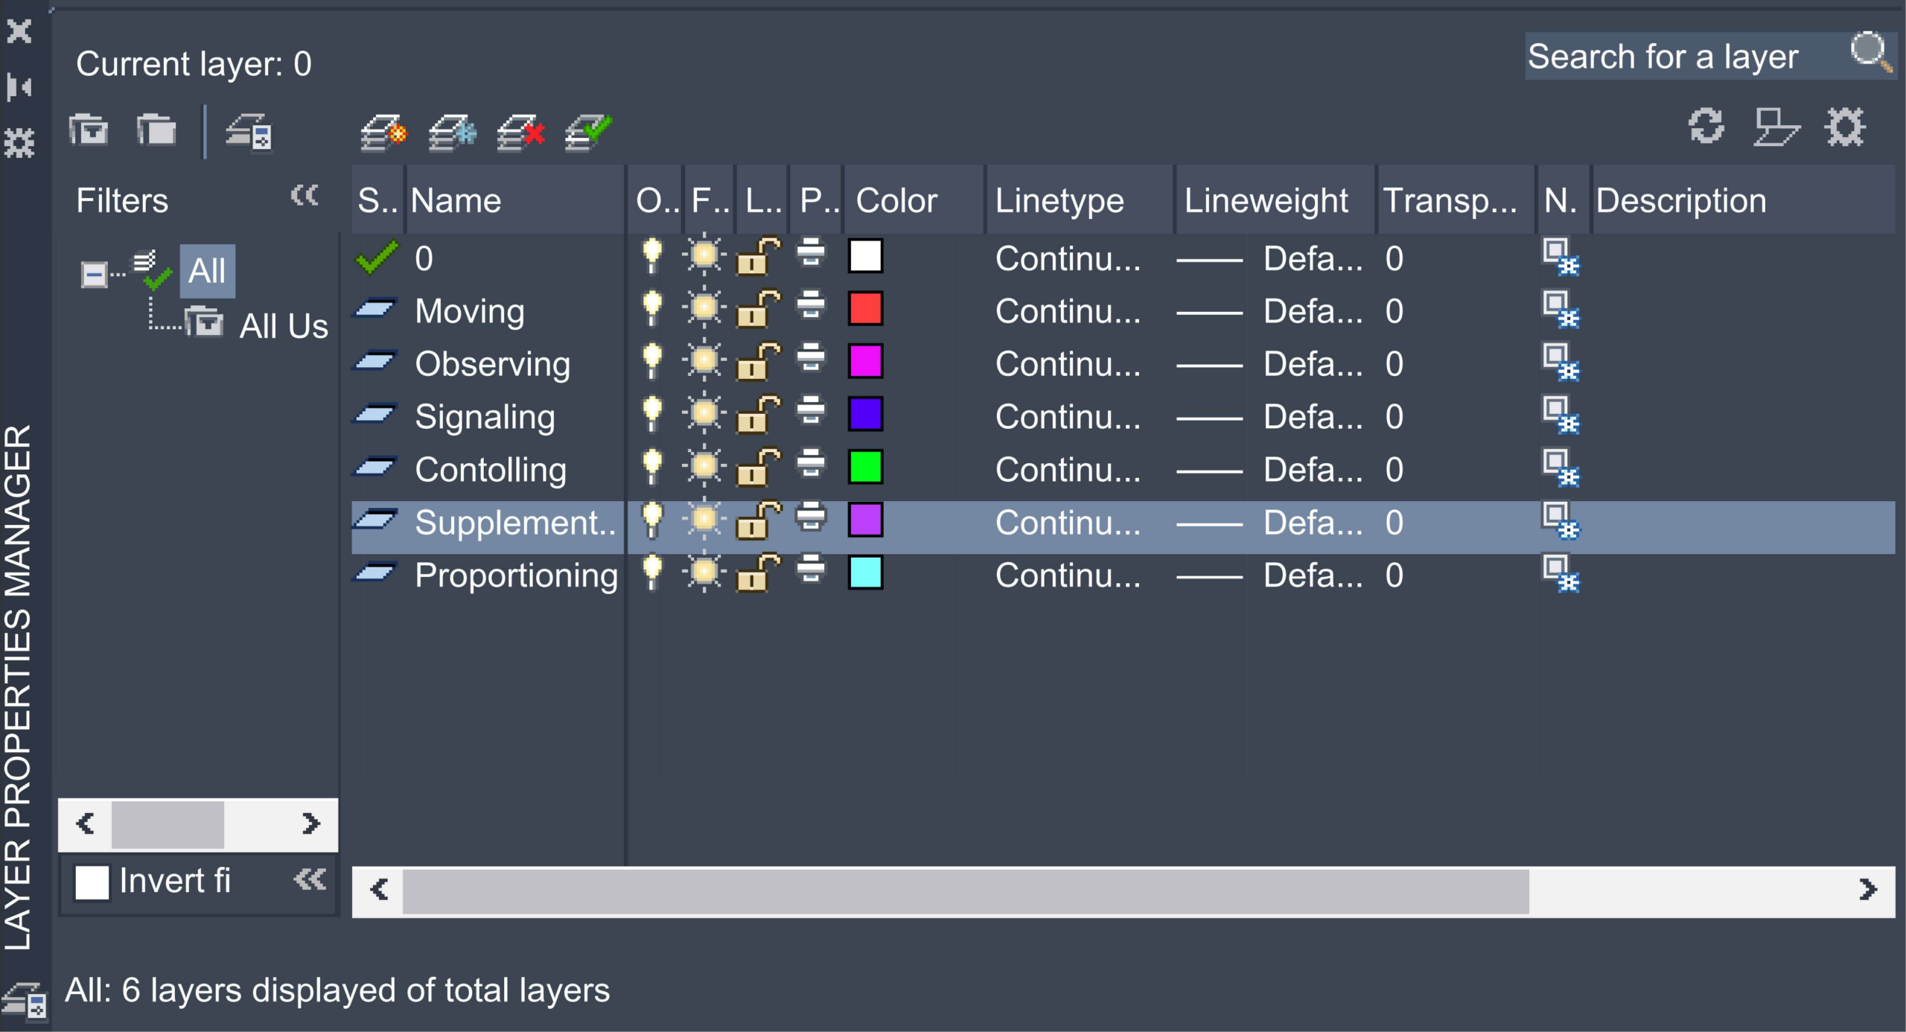Click the New Layer icon
This screenshot has width=1906, height=1032.
(383, 133)
